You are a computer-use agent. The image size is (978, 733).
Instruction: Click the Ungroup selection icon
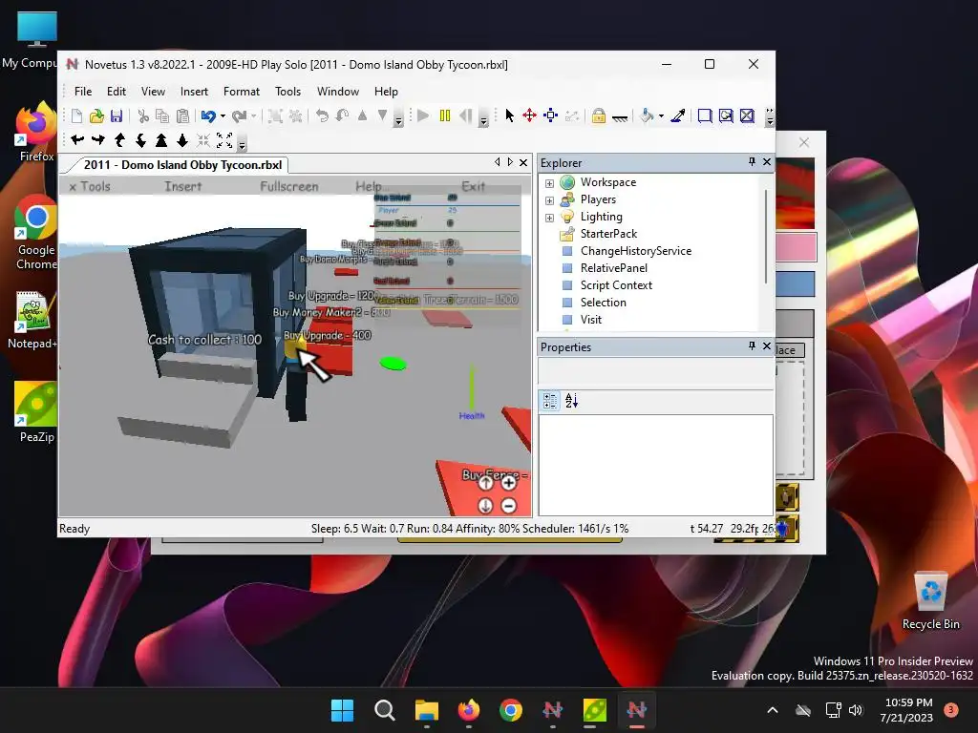[296, 115]
